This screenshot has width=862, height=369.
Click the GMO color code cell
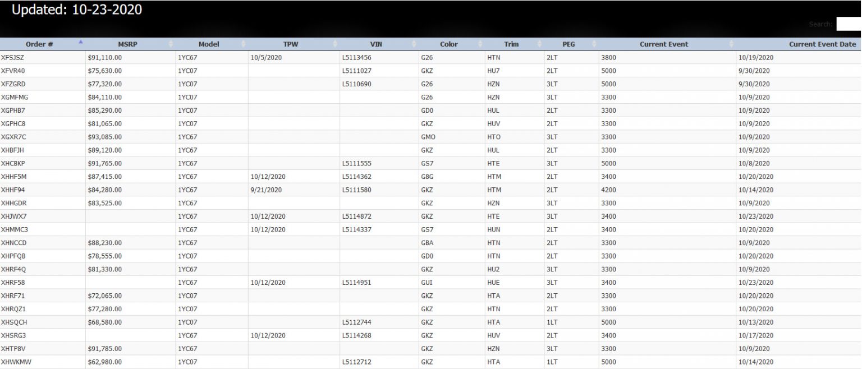point(428,137)
